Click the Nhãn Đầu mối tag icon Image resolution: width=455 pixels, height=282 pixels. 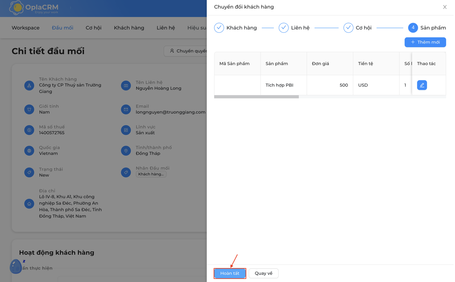(x=126, y=173)
